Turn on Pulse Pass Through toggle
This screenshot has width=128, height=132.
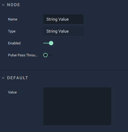tap(48, 55)
